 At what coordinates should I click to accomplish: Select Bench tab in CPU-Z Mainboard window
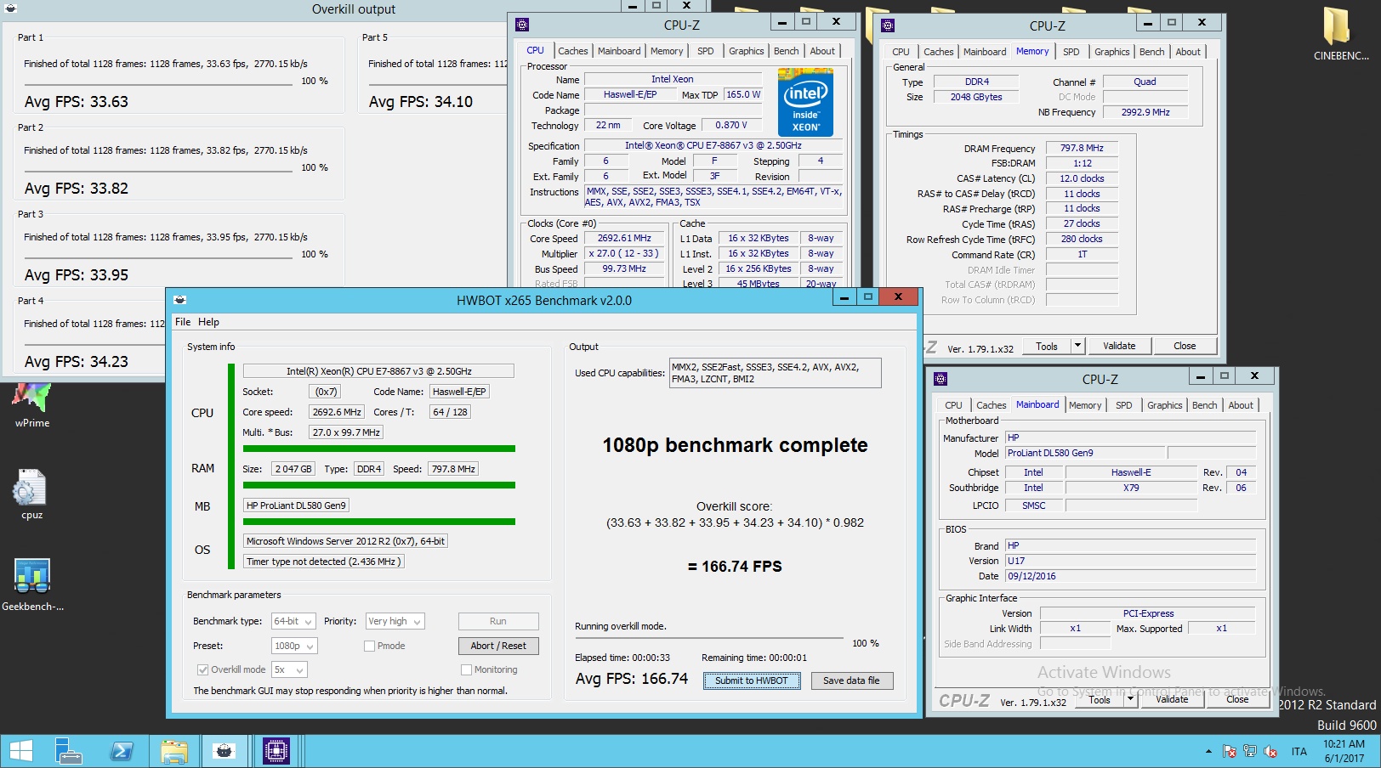point(1204,405)
